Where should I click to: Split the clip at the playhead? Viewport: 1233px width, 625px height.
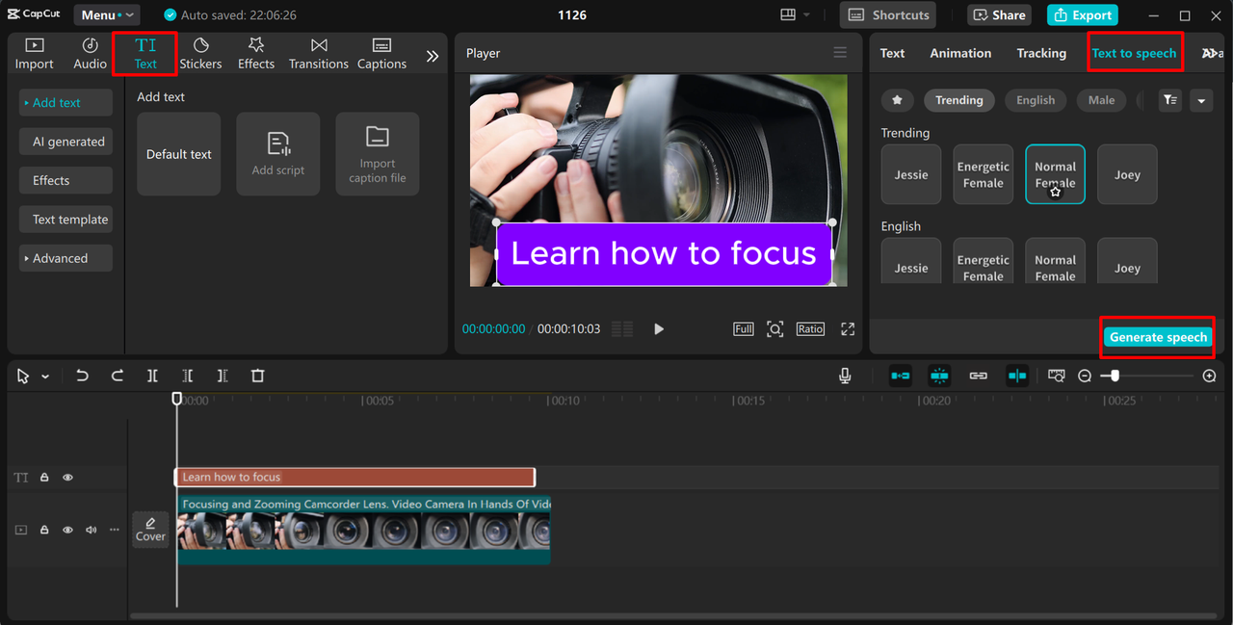[152, 376]
